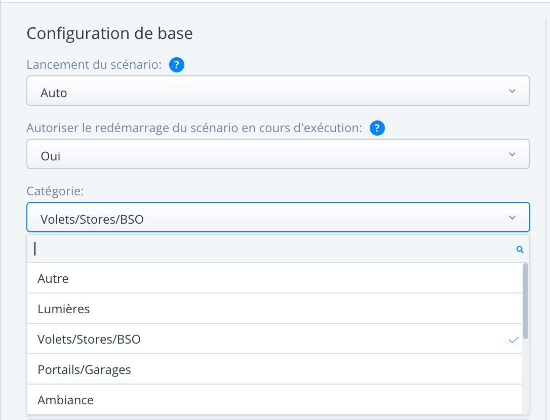Open help for Autoriser le redémarrage
This screenshot has width=550, height=420.
pos(377,128)
